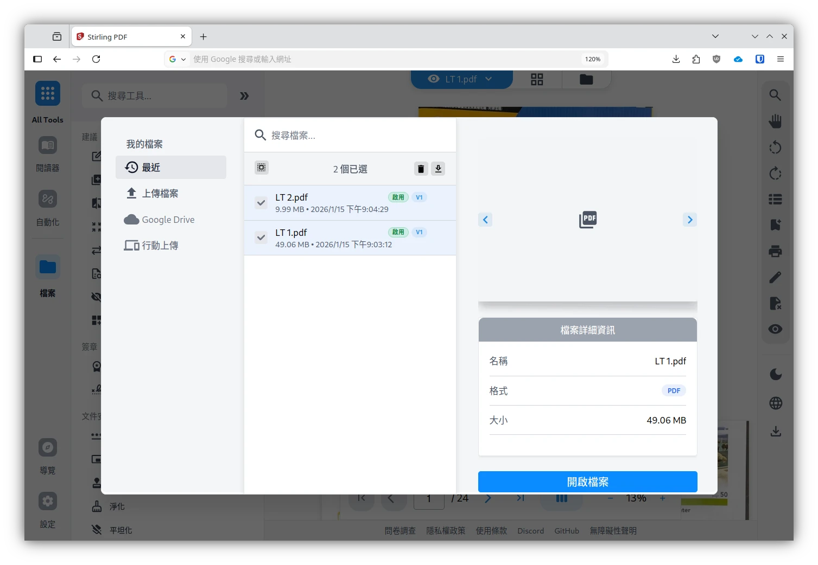The height and width of the screenshot is (565, 818).
Task: Toggle dark mode moon icon
Action: click(x=775, y=374)
